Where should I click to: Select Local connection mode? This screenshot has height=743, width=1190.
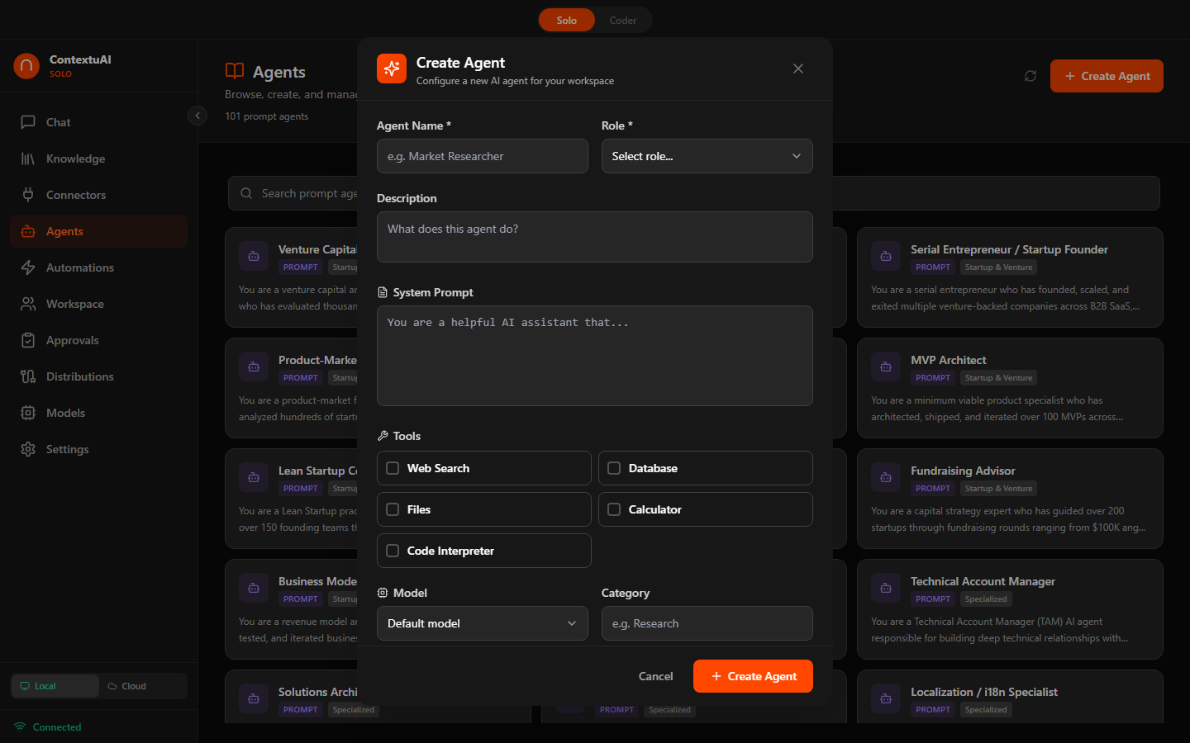55,686
